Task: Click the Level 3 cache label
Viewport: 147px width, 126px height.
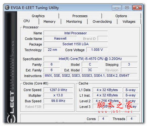Action: point(85,107)
